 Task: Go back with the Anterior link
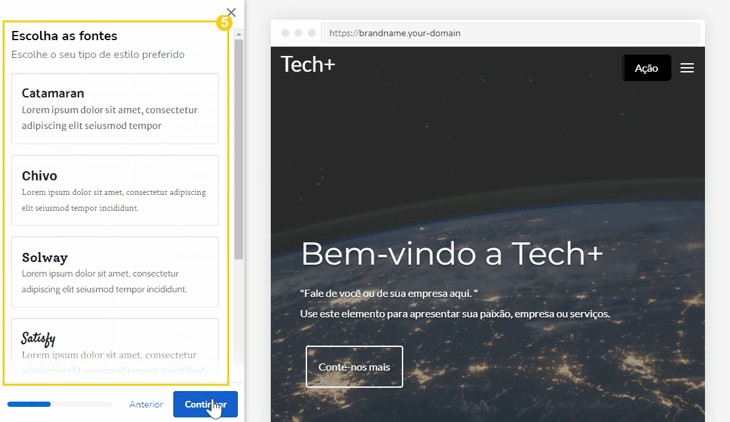pyautogui.click(x=146, y=404)
